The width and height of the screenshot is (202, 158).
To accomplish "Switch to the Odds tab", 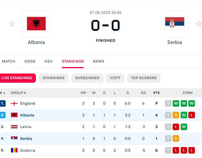I will click(x=30, y=61).
